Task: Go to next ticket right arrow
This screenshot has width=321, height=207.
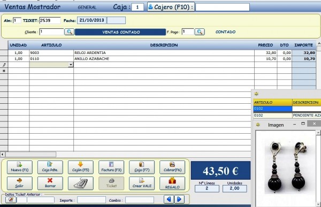Action: point(179,199)
